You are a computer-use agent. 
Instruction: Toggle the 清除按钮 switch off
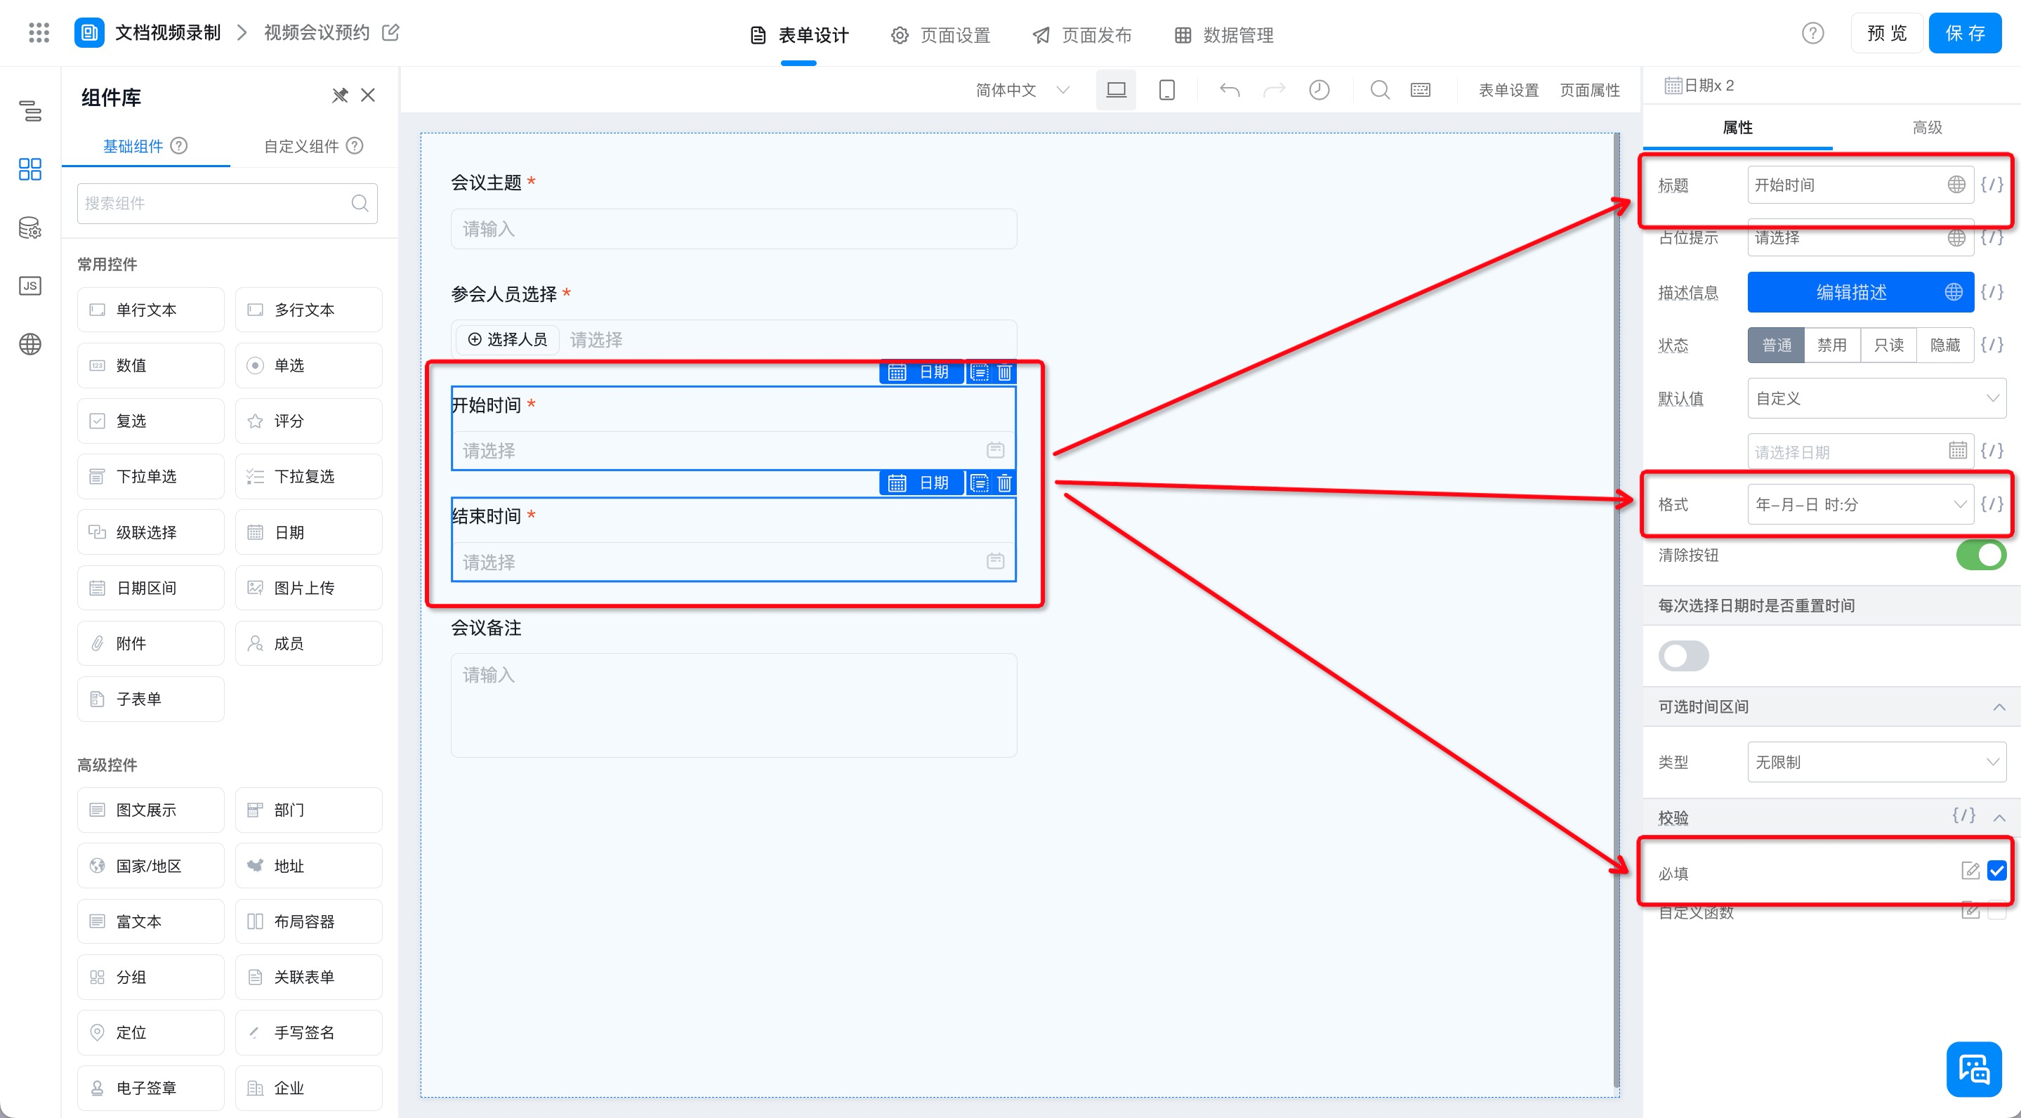point(1981,555)
